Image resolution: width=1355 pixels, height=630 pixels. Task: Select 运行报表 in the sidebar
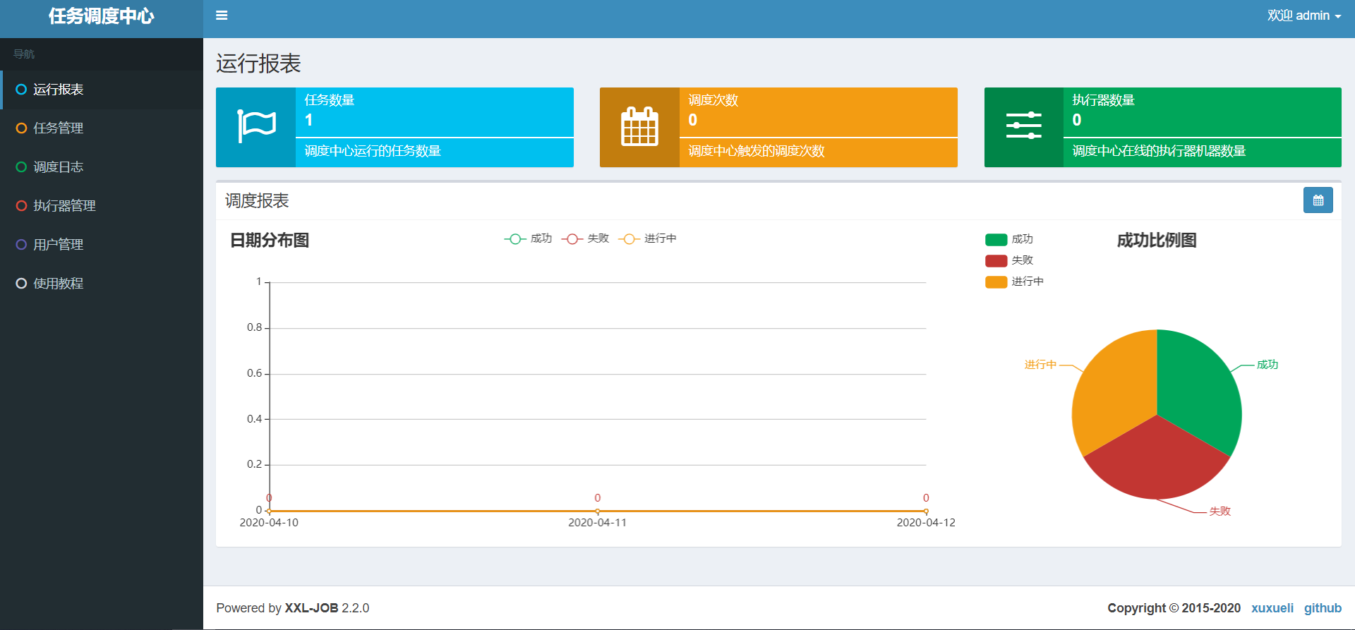tap(102, 90)
